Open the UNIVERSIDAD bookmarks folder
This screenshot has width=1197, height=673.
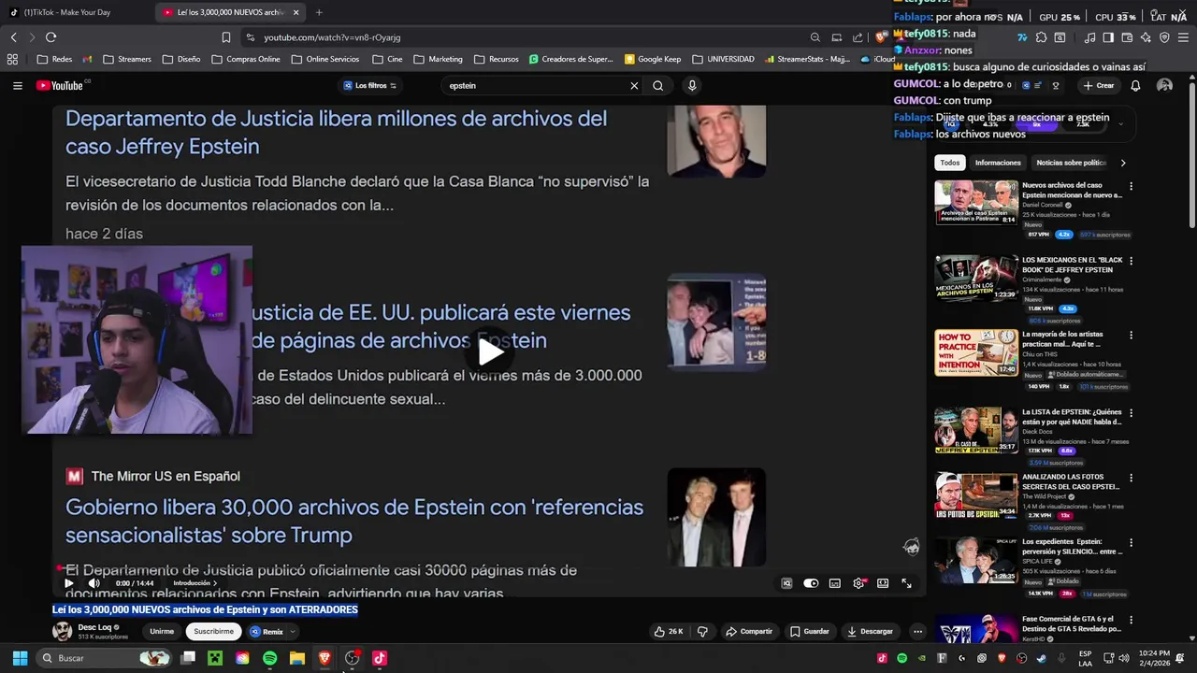point(723,59)
